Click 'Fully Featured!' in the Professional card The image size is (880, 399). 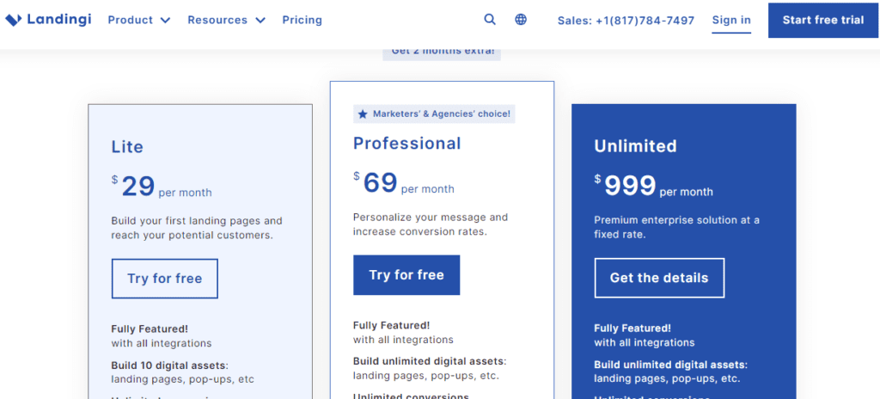[391, 325]
